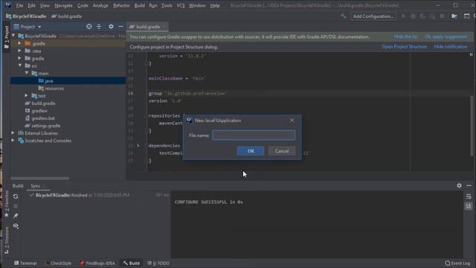This screenshot has width=476, height=268.
Task: Click the Run button in the toolbar
Action: tap(403, 16)
